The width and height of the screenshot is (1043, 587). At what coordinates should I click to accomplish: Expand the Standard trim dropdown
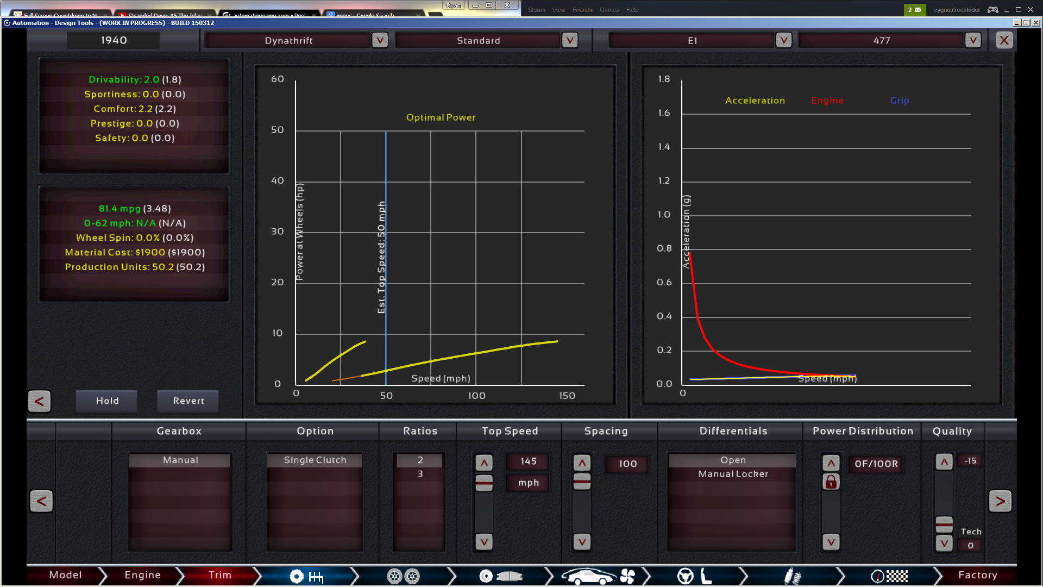point(569,40)
